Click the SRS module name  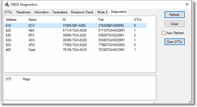32,45
